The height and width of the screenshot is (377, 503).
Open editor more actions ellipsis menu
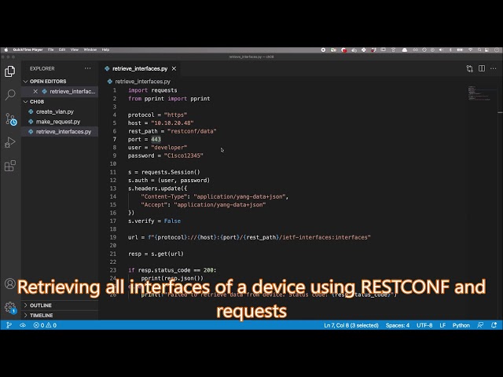(494, 68)
